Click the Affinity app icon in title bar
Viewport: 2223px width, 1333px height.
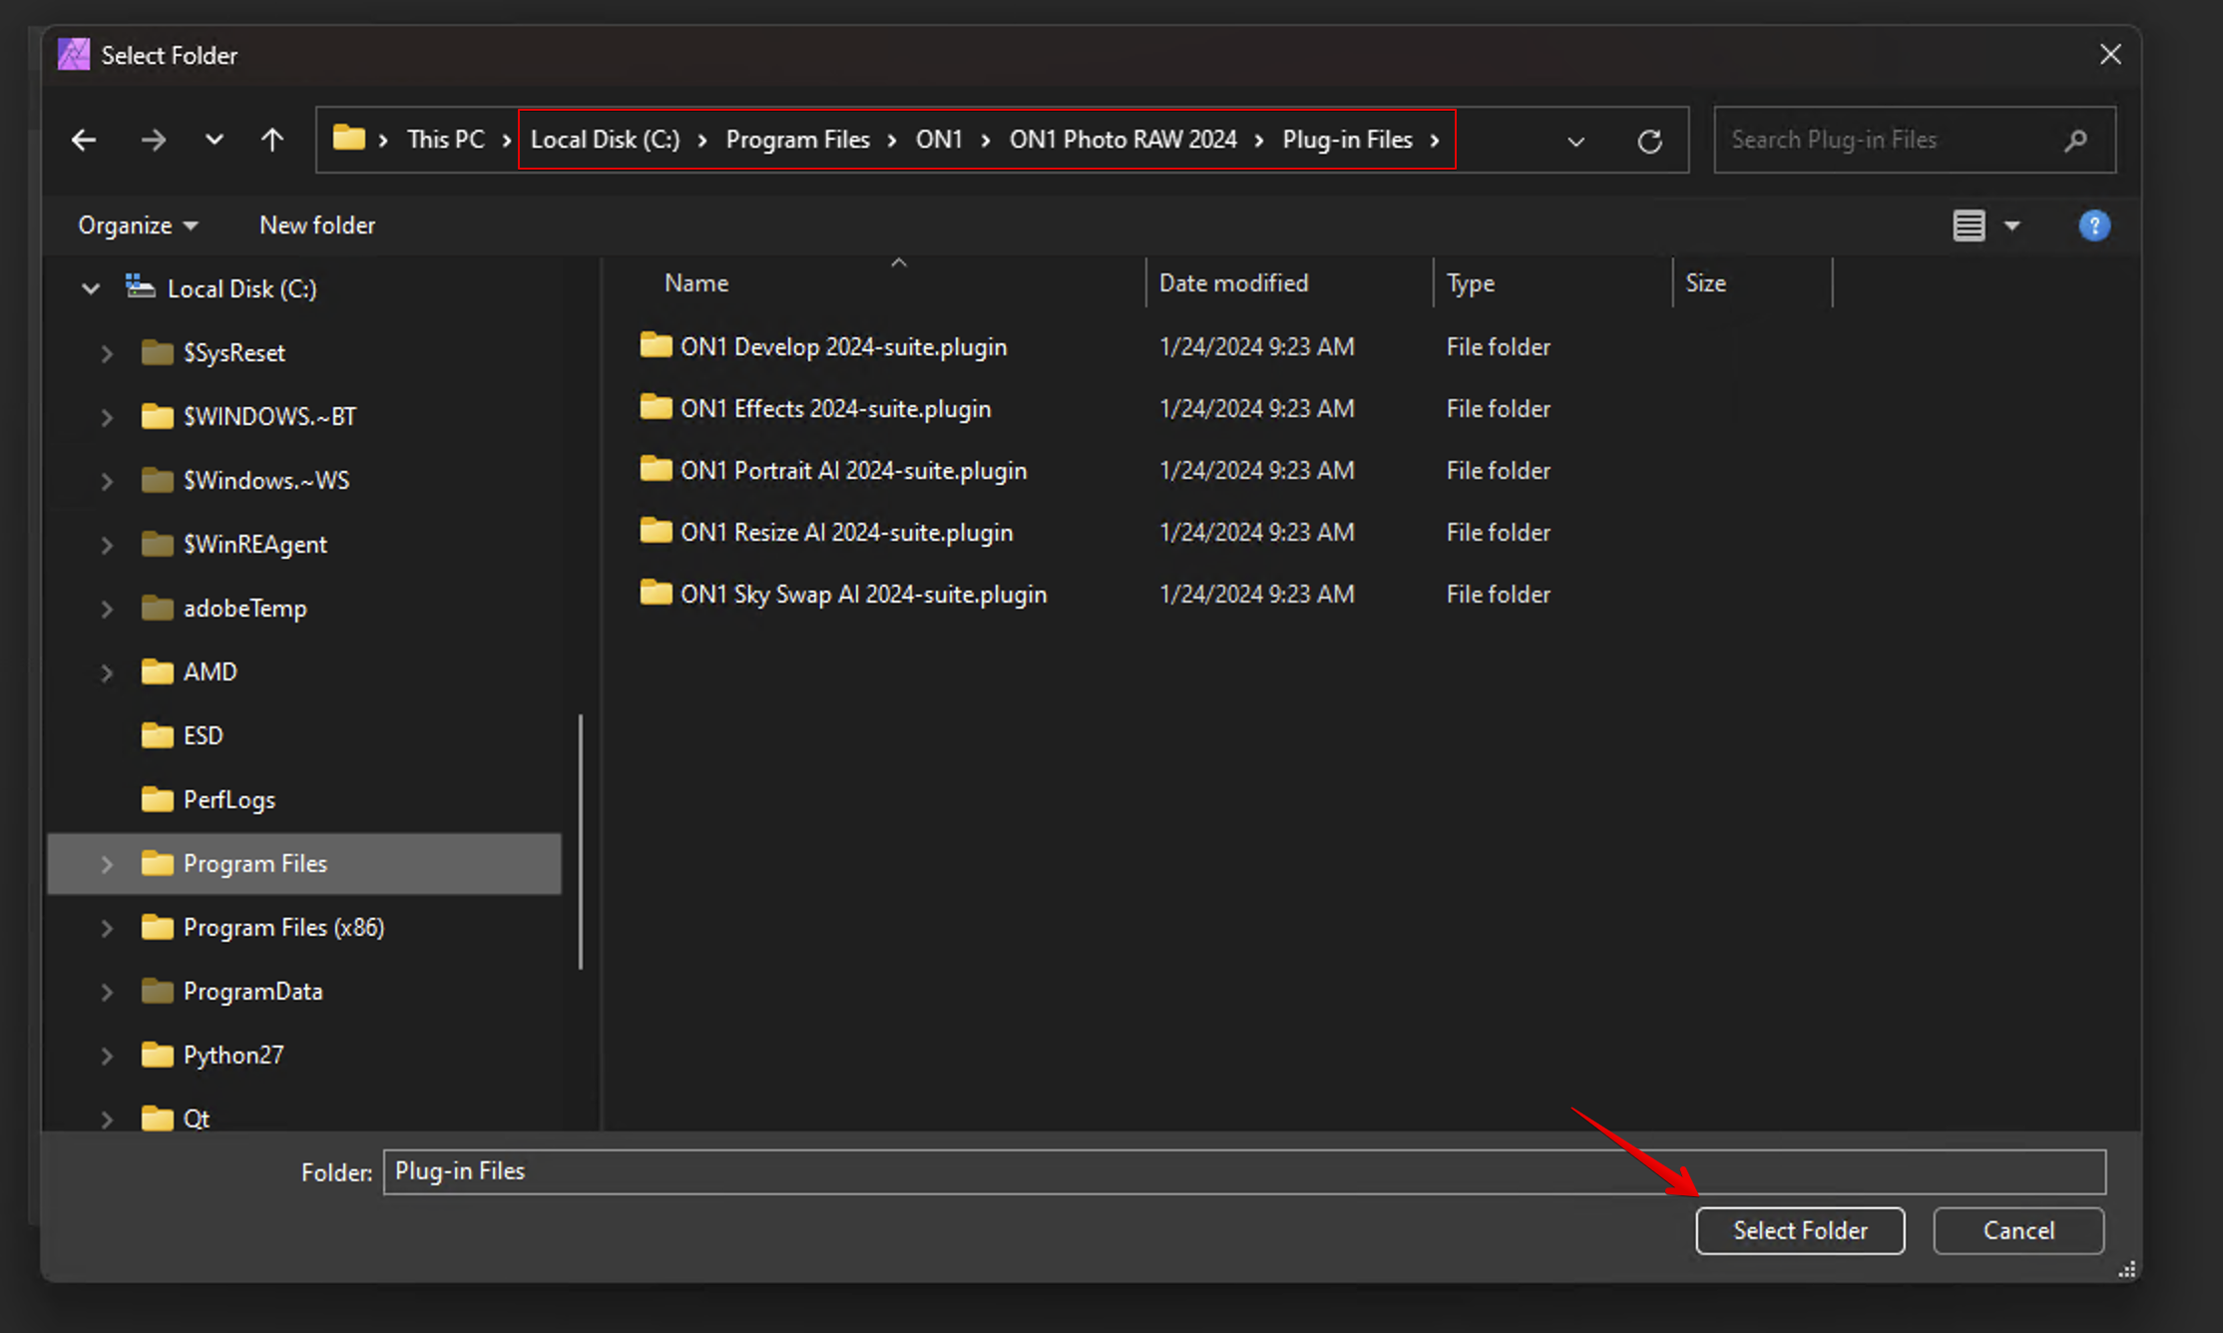click(74, 55)
